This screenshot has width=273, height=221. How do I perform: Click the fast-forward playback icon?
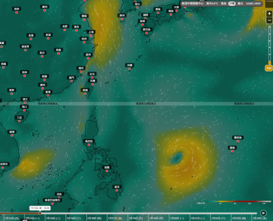pos(263,213)
